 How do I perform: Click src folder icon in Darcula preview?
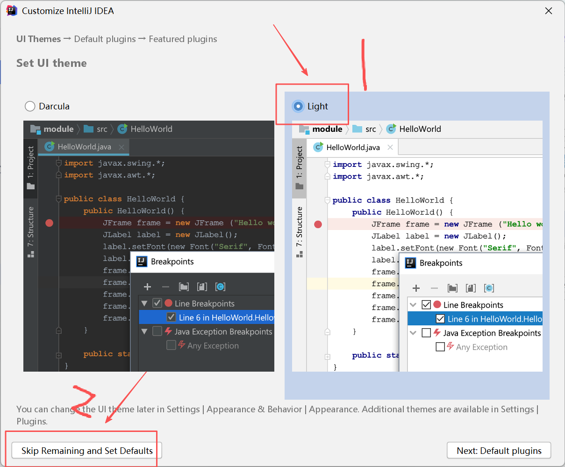tap(88, 129)
